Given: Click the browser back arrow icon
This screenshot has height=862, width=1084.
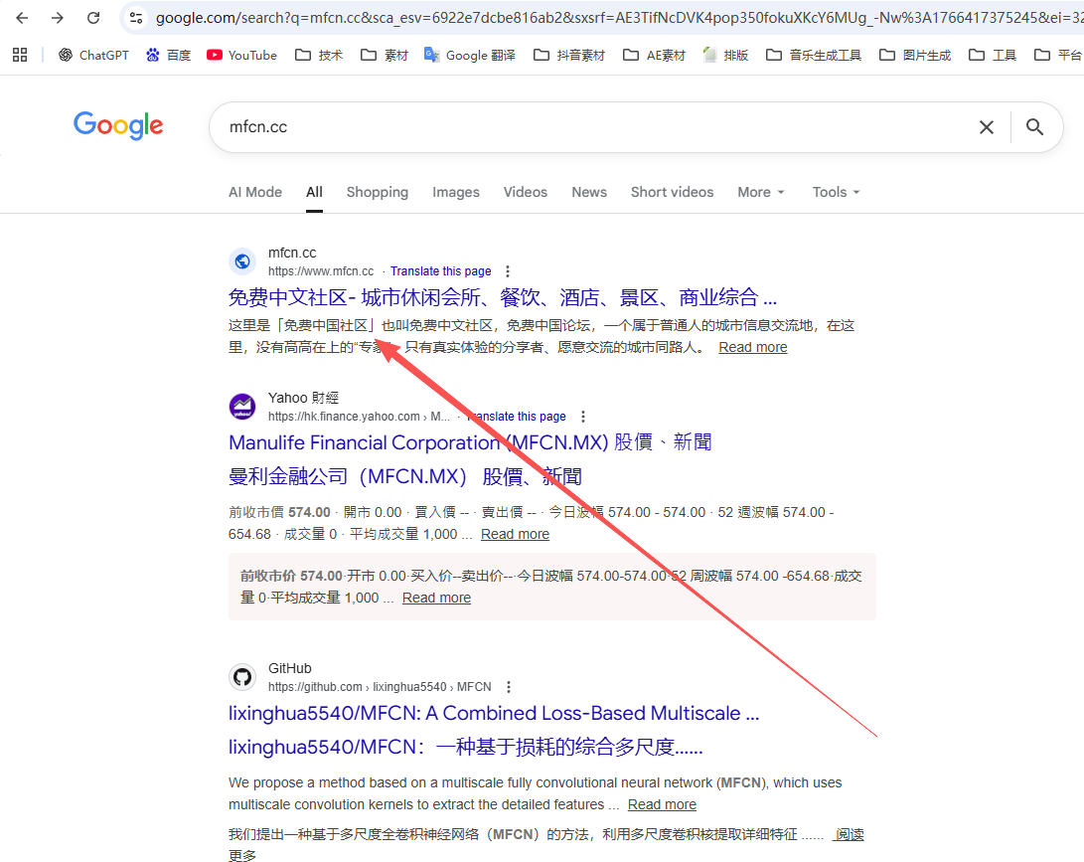Looking at the screenshot, I should coord(22,18).
